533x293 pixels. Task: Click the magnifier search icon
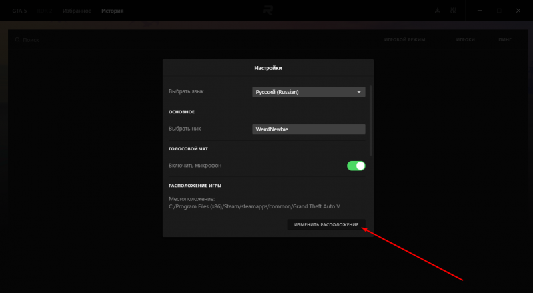(x=18, y=40)
